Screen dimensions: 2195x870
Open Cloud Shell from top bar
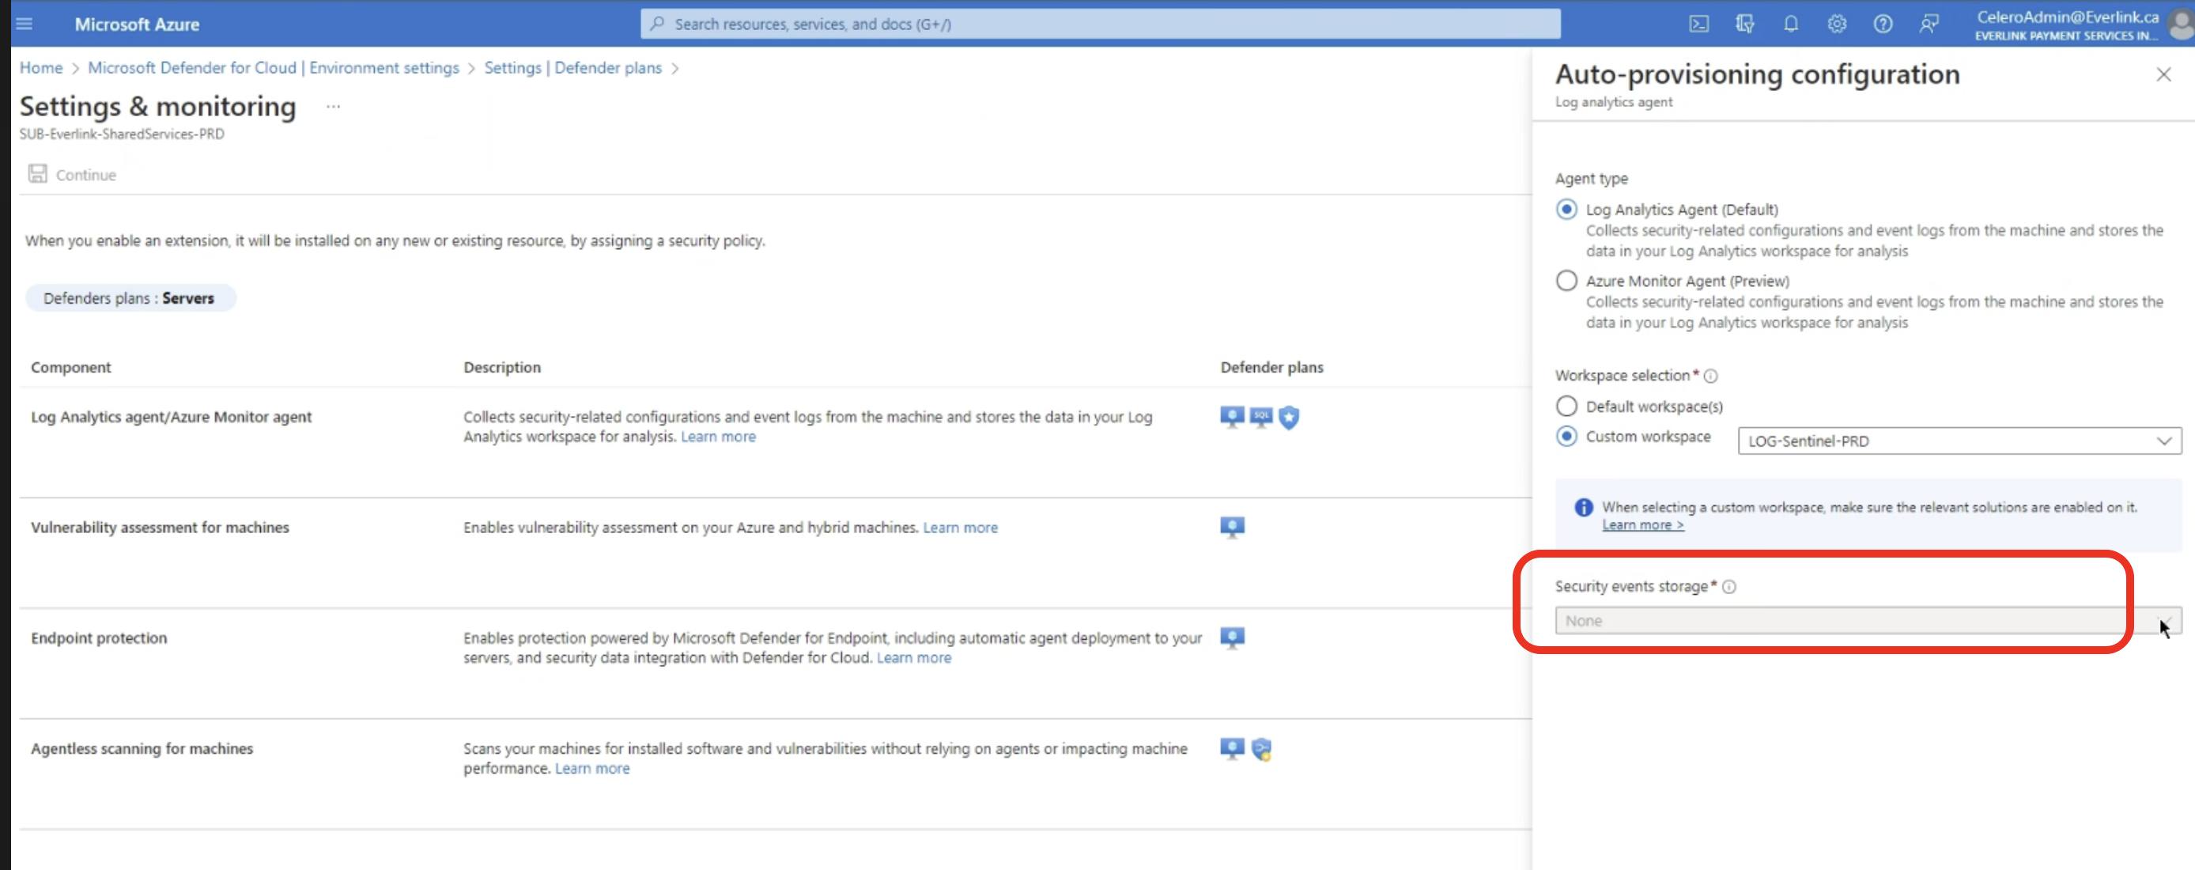(x=1698, y=24)
